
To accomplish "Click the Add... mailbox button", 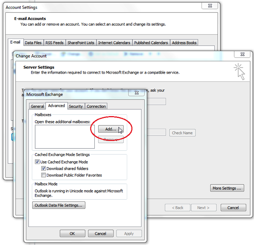I will 111,129.
